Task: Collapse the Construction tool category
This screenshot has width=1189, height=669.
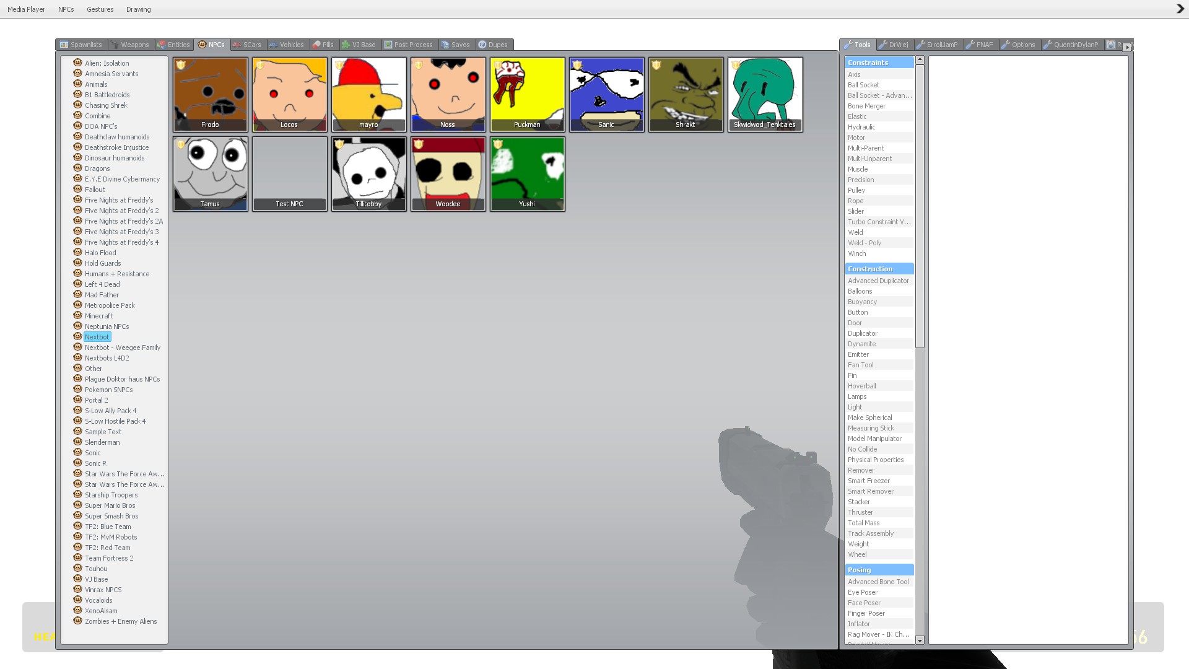Action: [x=879, y=269]
